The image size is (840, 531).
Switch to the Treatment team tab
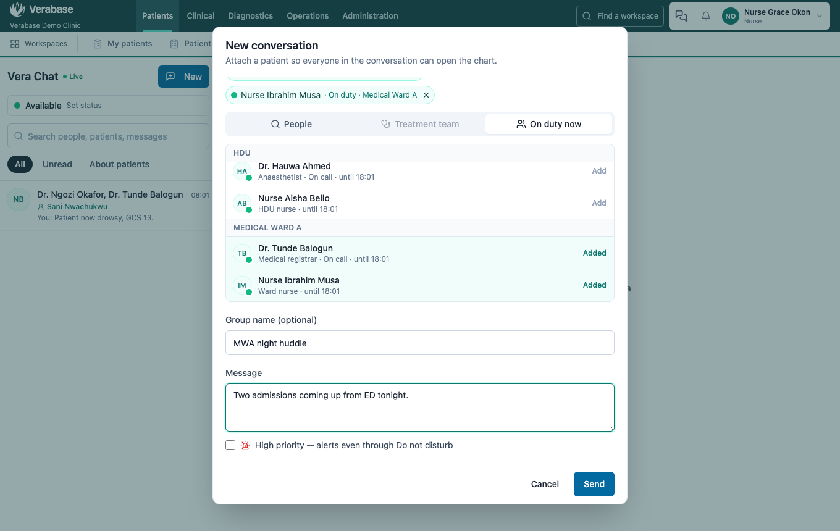pyautogui.click(x=420, y=124)
